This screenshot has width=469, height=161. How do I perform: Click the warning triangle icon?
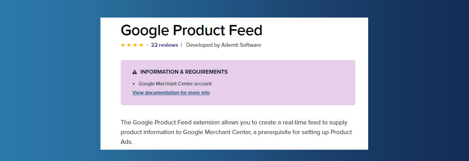135,72
